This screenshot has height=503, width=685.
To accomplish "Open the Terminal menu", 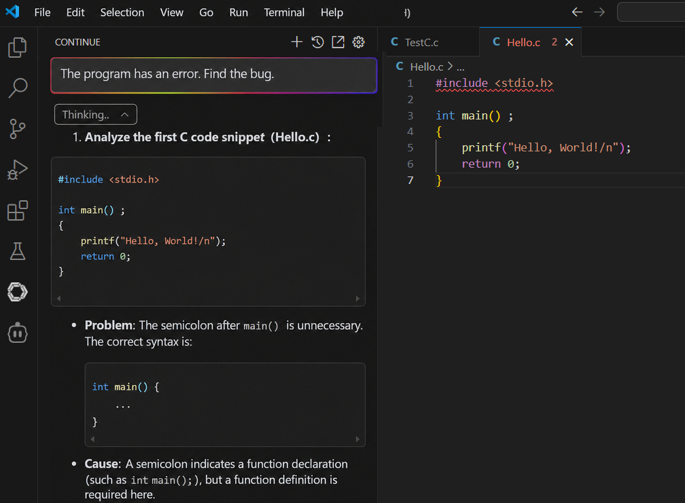I will coord(284,13).
